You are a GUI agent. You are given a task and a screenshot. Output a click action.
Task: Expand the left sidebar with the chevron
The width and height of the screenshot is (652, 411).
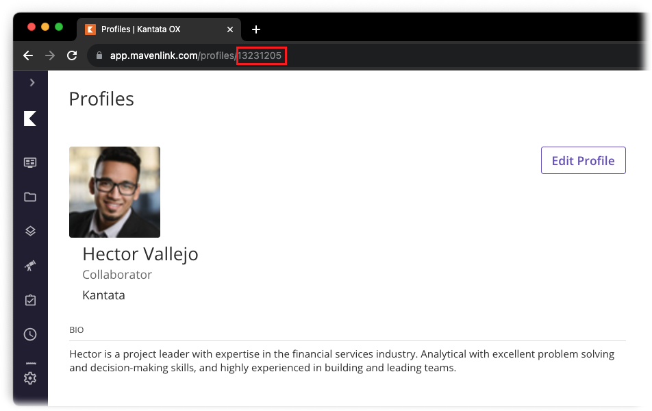pyautogui.click(x=32, y=82)
